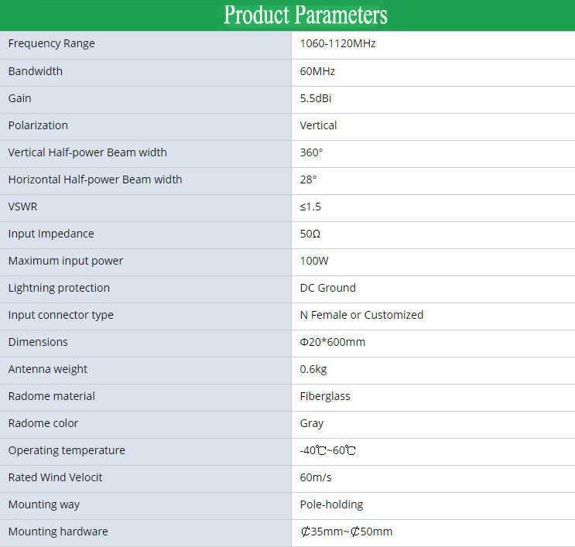This screenshot has height=547, width=575.
Task: Click the DC Ground value
Action: point(327,288)
